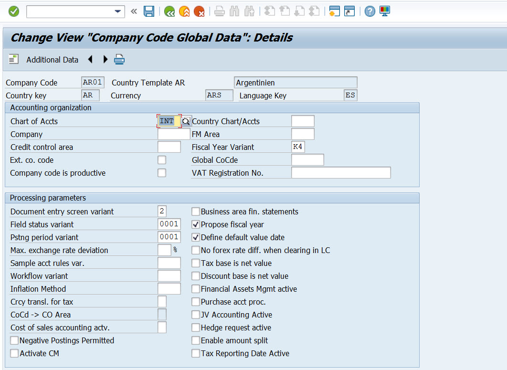Open SAP help with the question mark icon
This screenshot has width=507, height=370.
click(370, 11)
